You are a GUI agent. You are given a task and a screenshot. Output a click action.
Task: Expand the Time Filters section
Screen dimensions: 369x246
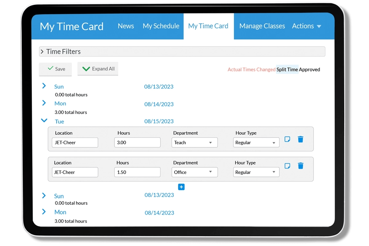click(x=42, y=51)
